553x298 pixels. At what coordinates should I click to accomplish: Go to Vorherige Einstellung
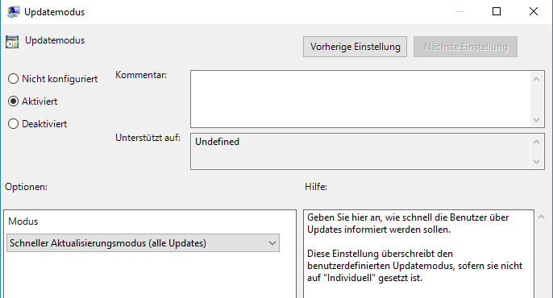point(355,47)
